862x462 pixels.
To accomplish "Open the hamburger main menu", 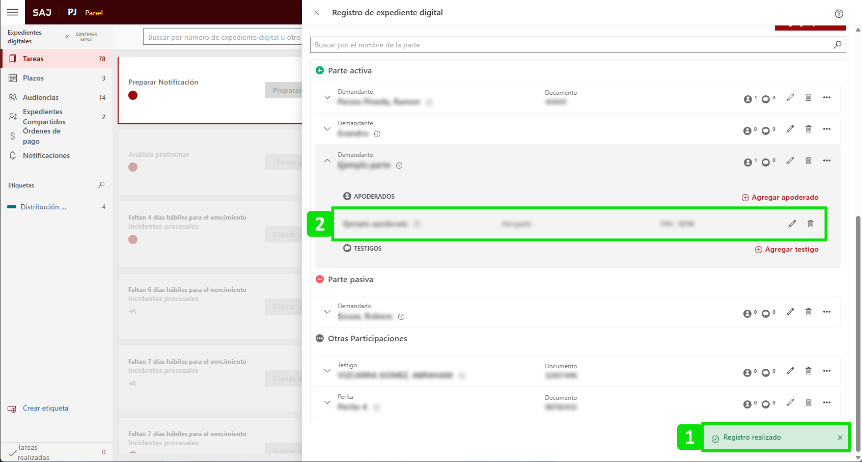I will pos(13,12).
